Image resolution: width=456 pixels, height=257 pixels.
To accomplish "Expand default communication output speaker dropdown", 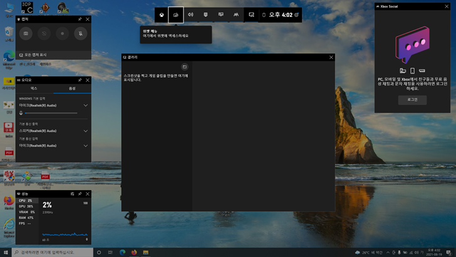I will (53, 131).
